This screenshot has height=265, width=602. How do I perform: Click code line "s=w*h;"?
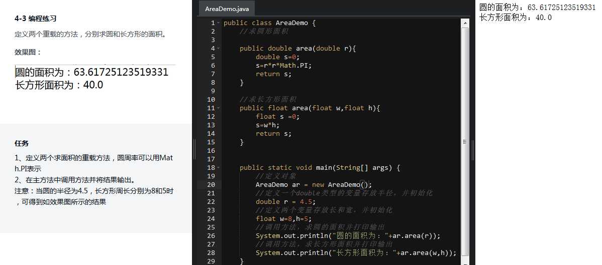click(268, 125)
